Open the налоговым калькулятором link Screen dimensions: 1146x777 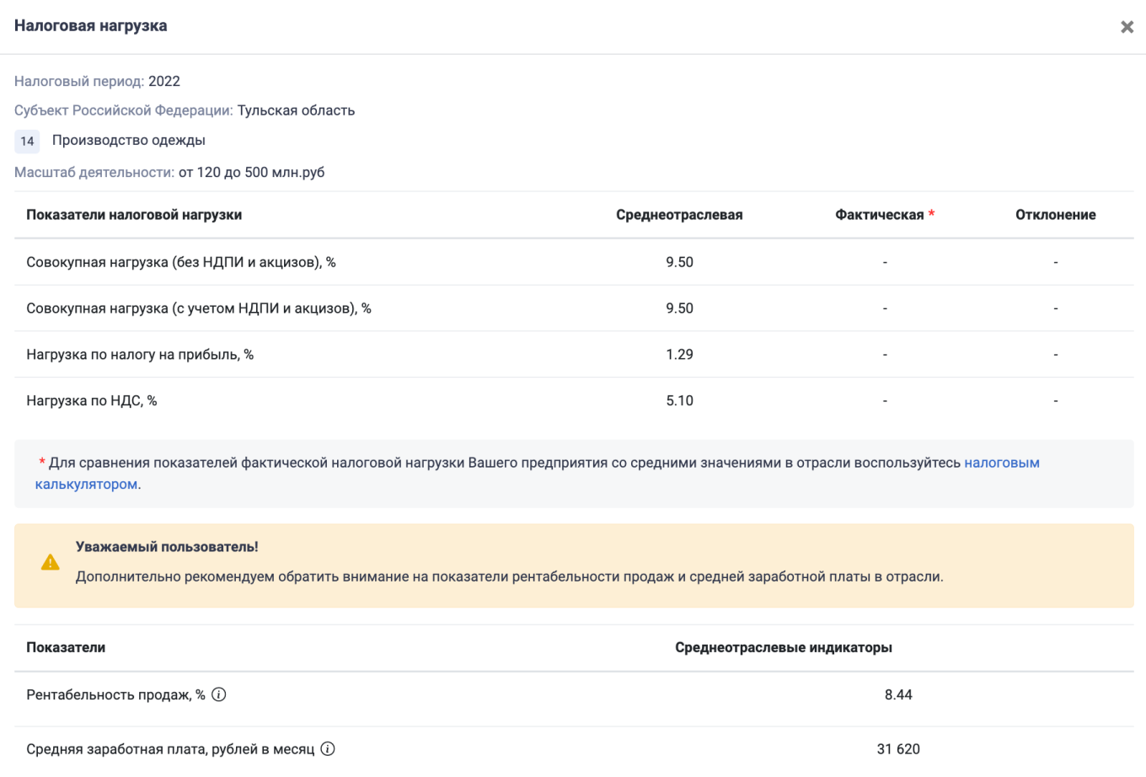[1001, 463]
